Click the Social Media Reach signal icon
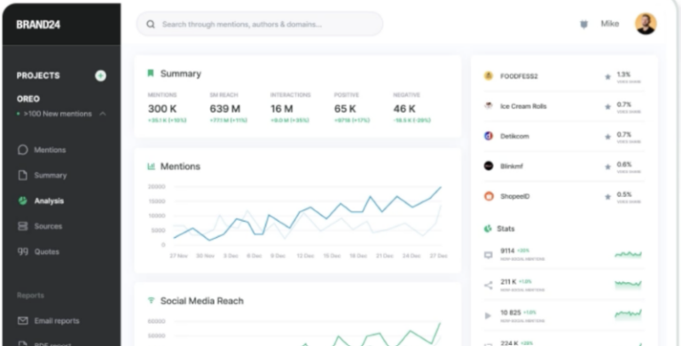This screenshot has height=346, width=681. click(151, 301)
